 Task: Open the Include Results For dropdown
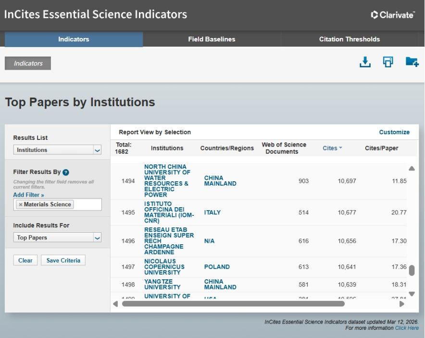pyautogui.click(x=57, y=238)
